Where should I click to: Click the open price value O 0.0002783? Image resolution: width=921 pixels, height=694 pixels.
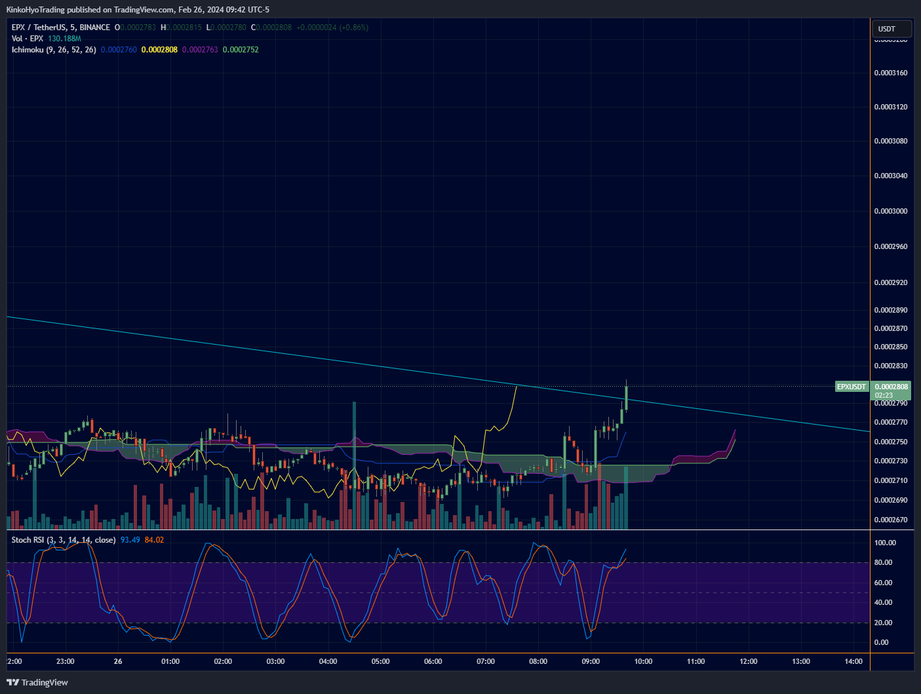136,28
